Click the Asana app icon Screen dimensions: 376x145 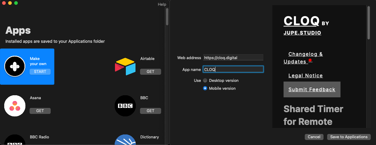(14, 106)
